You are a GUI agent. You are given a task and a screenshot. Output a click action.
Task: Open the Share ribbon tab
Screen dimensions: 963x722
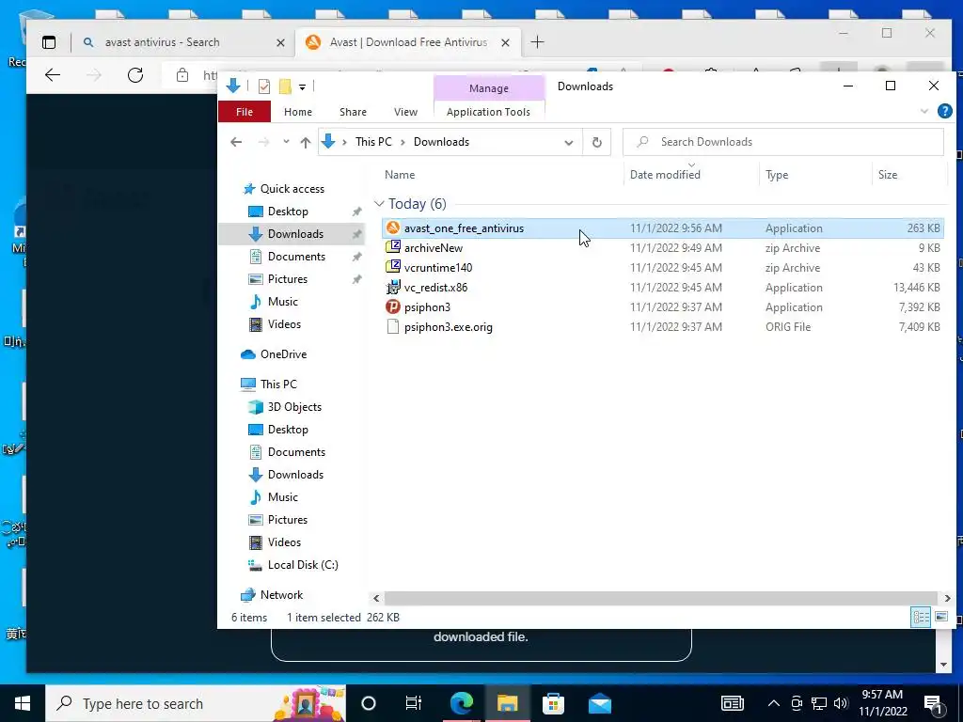(x=354, y=112)
